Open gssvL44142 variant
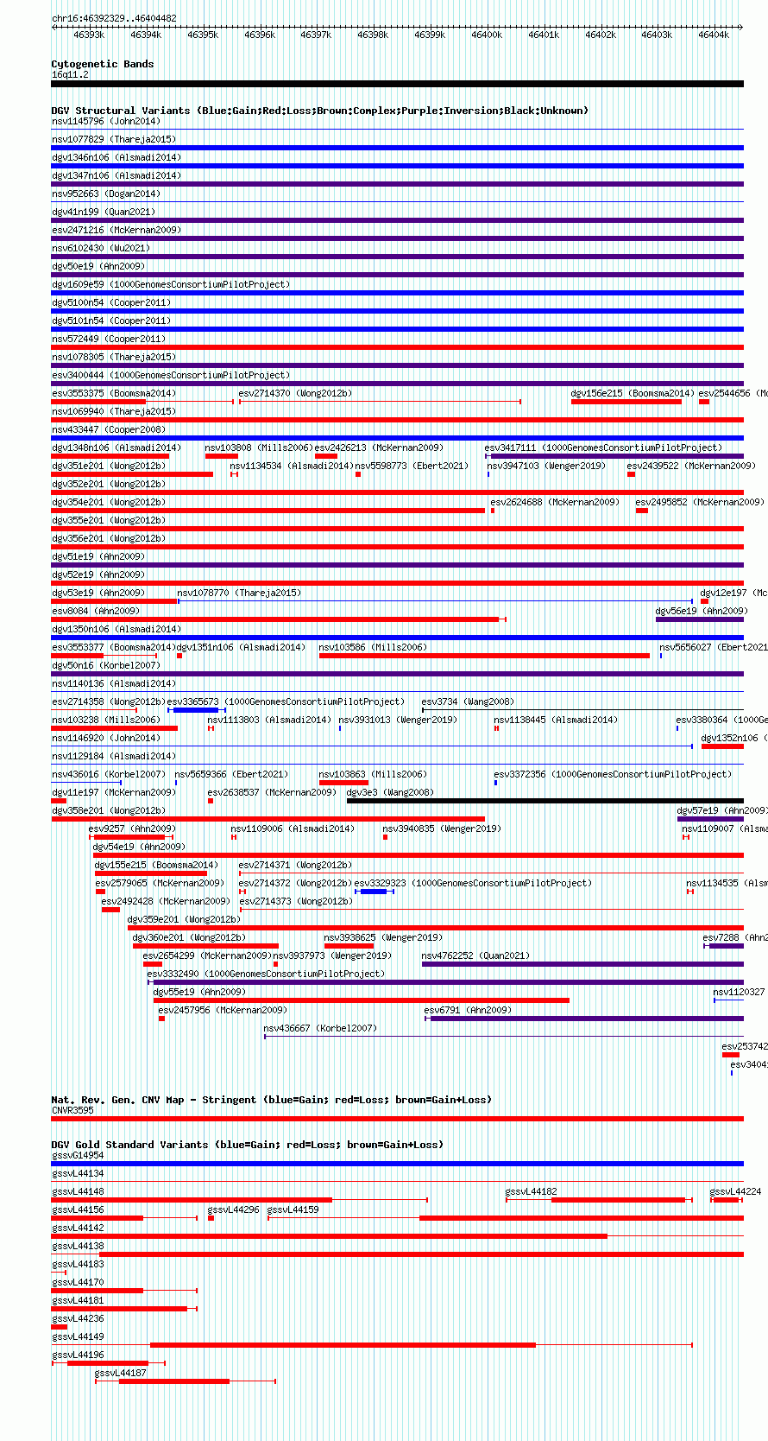Image resolution: width=768 pixels, height=1441 pixels. (x=78, y=1228)
